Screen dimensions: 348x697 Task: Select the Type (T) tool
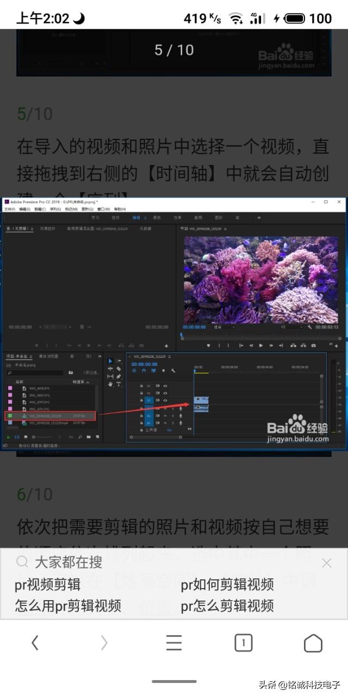[x=119, y=384]
